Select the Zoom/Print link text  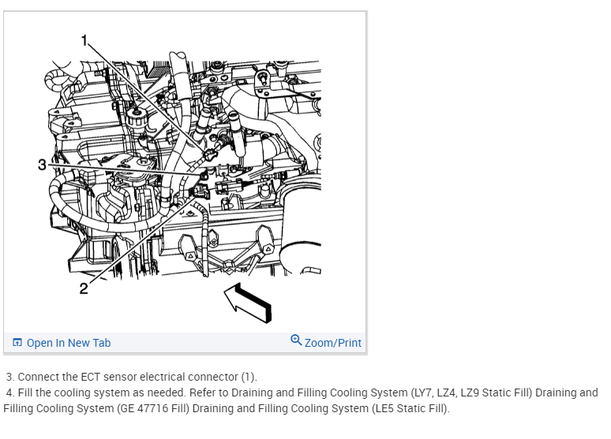pyautogui.click(x=333, y=343)
